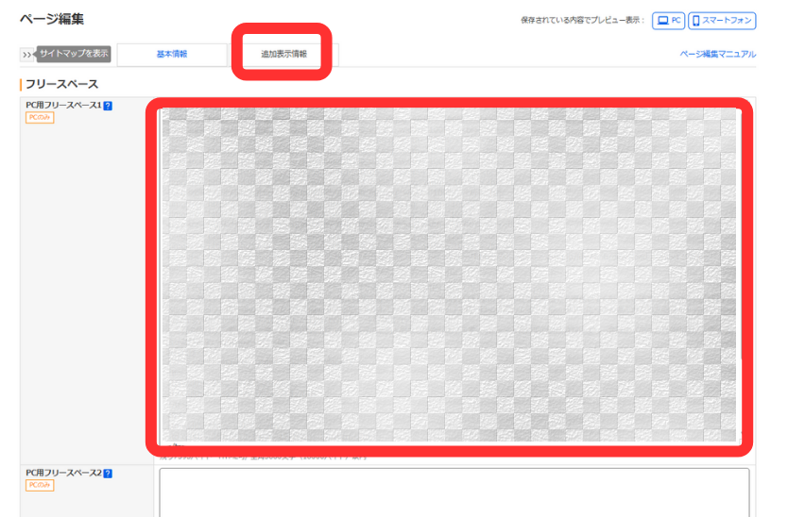Open the PC preview of saved content

pos(669,21)
